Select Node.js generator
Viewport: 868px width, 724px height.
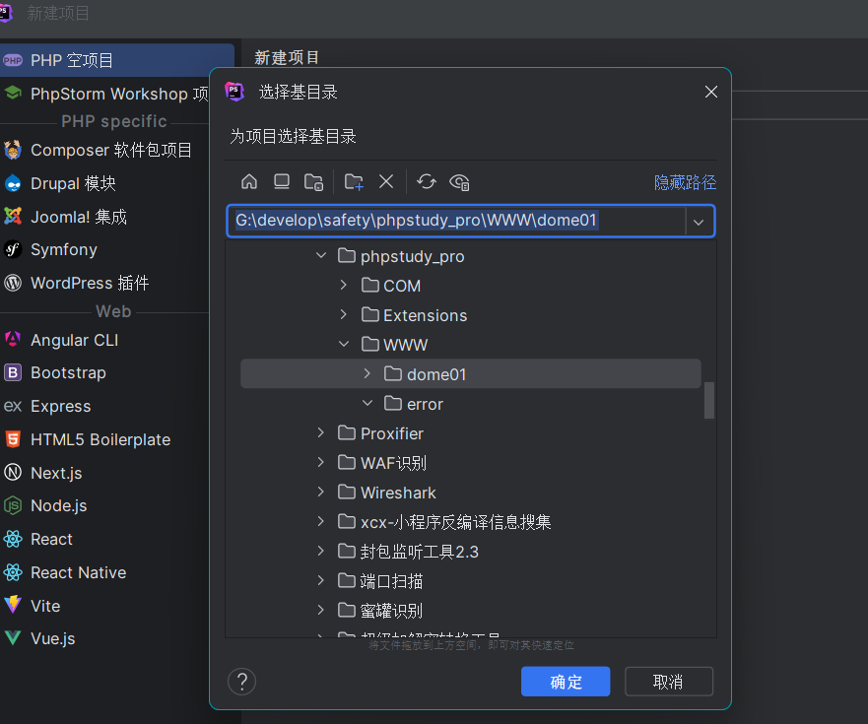pos(104,506)
